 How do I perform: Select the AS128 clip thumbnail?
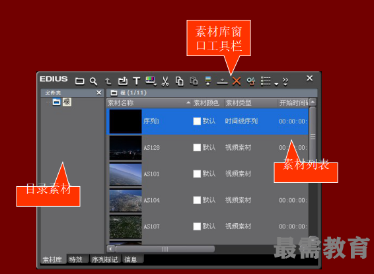pos(126,148)
